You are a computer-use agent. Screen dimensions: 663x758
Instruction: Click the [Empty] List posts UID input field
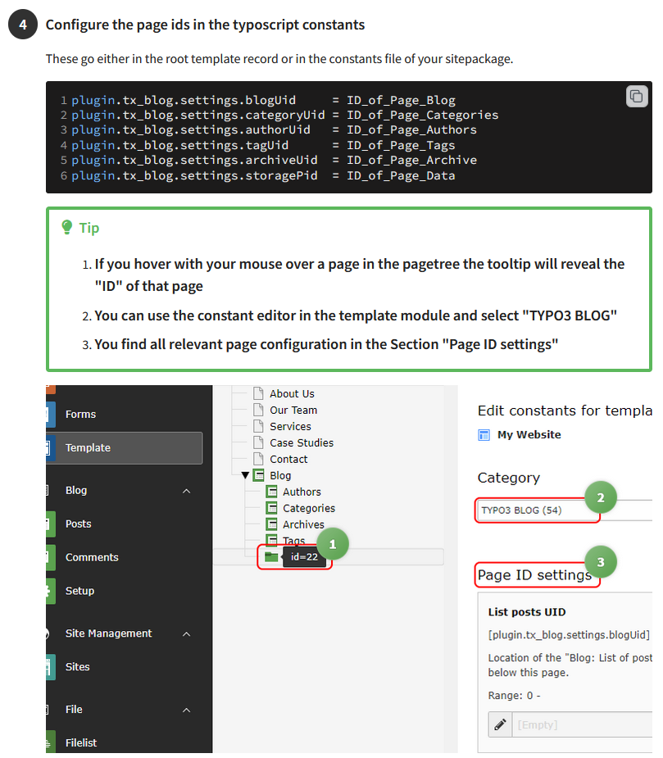pyautogui.click(x=582, y=724)
